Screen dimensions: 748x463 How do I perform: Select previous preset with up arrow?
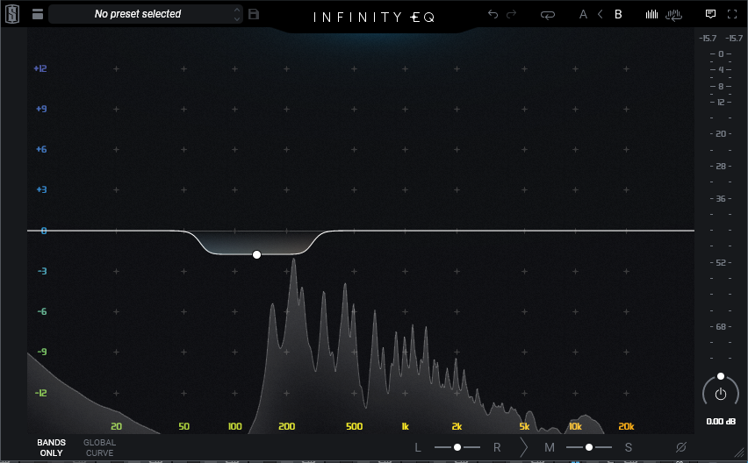point(237,10)
